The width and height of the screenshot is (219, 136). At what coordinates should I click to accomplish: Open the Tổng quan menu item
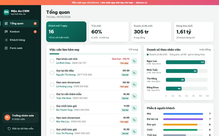coord(21,23)
